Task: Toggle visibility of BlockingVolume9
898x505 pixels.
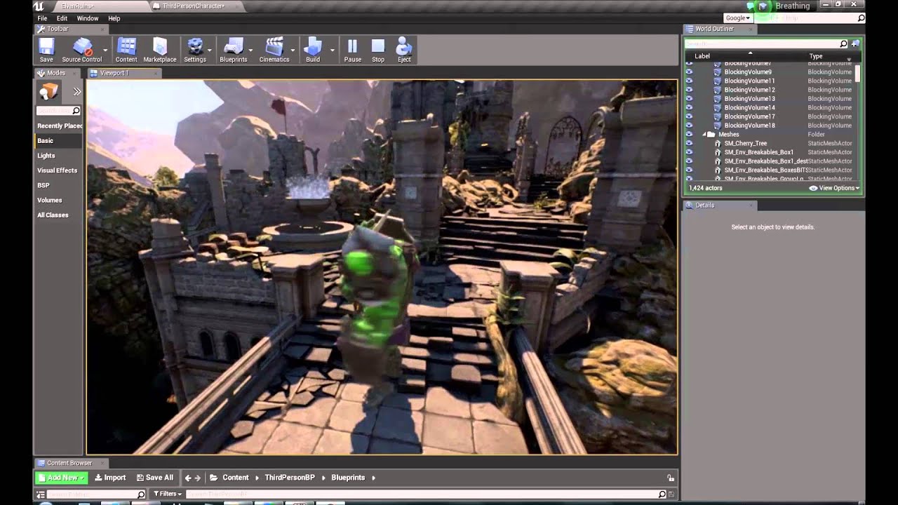Action: [689, 72]
